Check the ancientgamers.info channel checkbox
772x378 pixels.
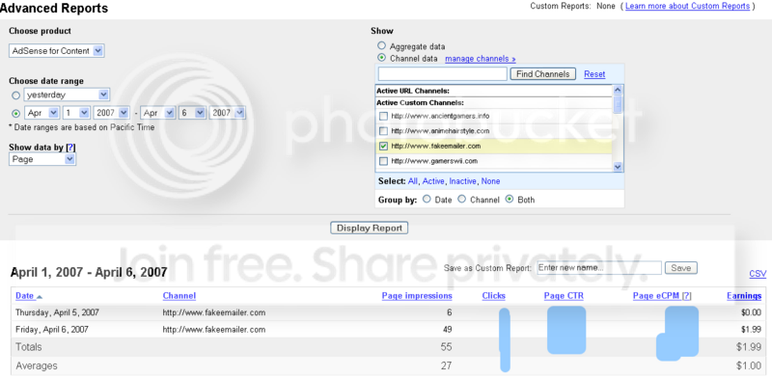[x=383, y=116]
